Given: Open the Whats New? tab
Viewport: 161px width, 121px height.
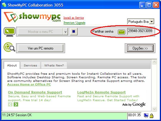Looking at the screenshot, I should click(x=54, y=65).
